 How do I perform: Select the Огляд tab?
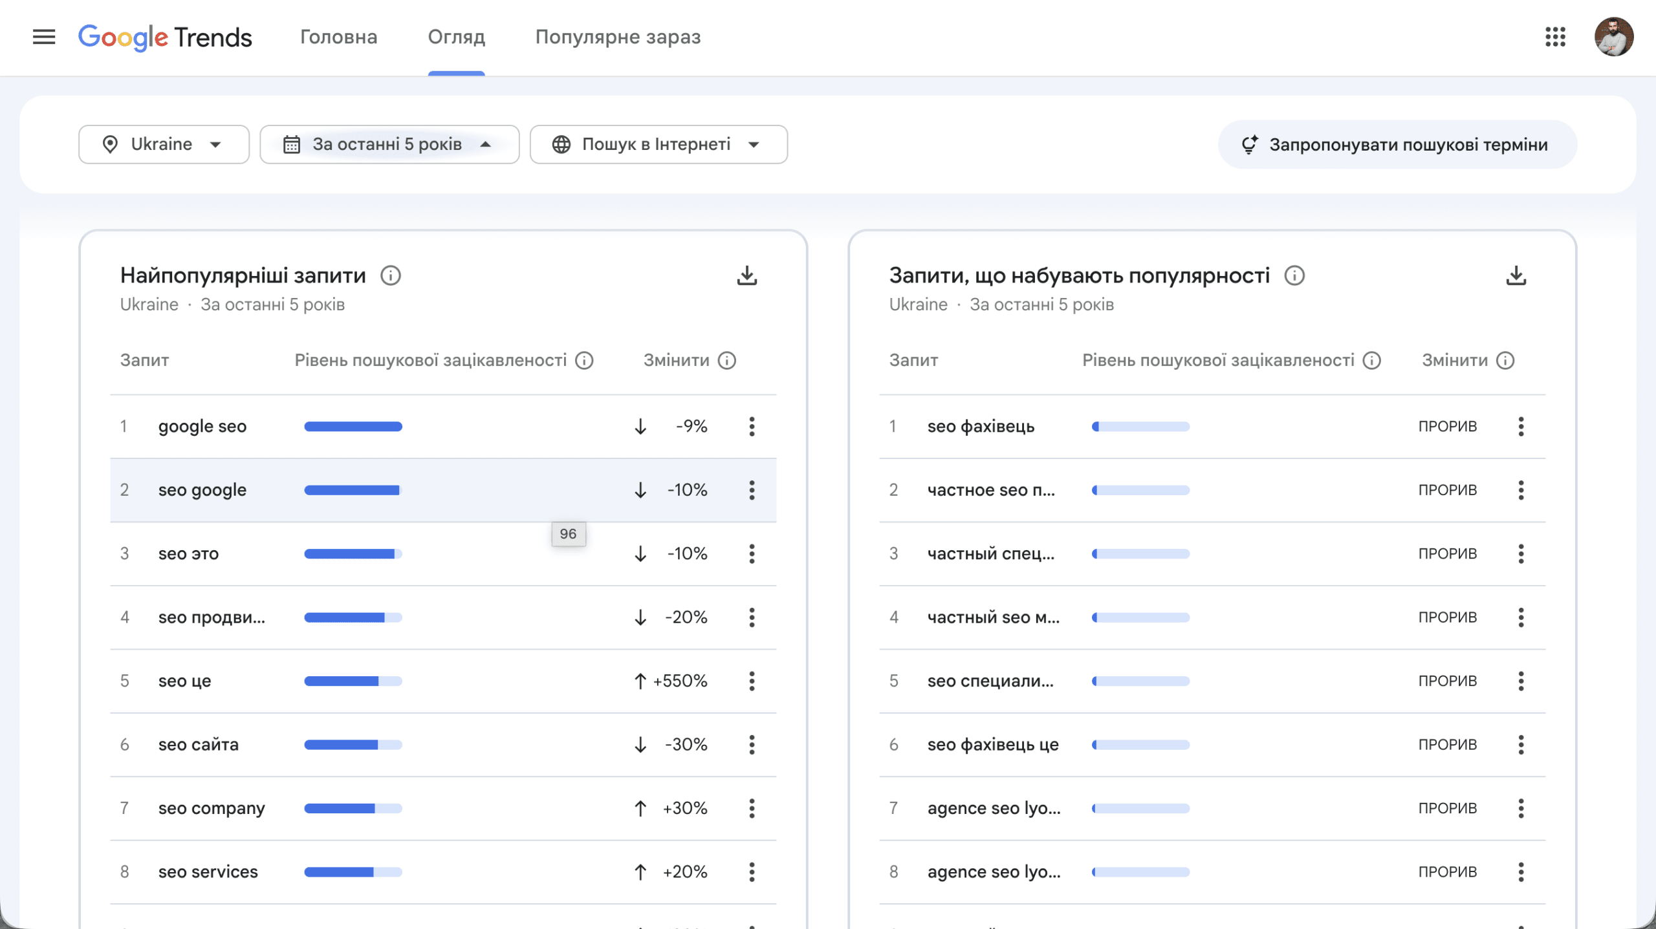click(x=456, y=37)
